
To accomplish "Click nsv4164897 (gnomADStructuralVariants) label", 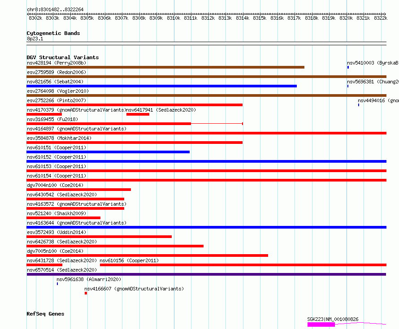I will pos(77,129).
